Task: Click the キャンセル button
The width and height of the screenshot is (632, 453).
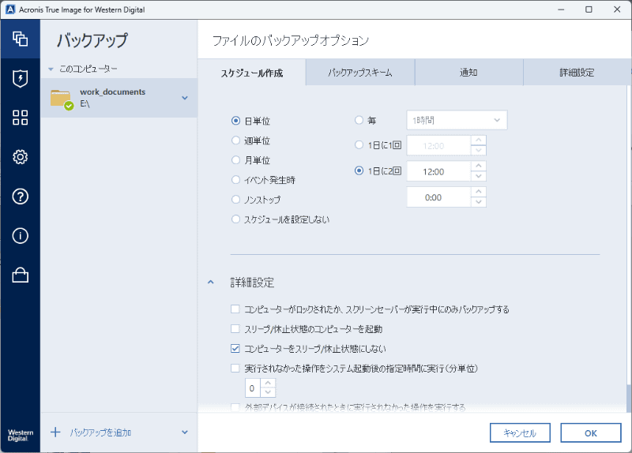Action: point(520,432)
